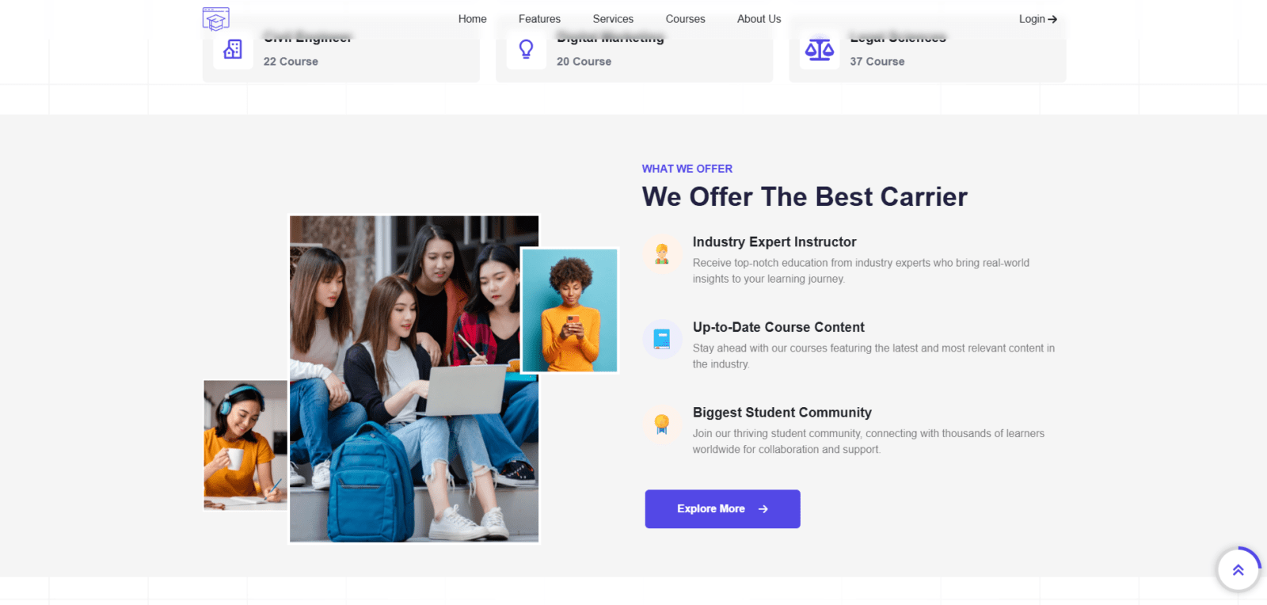1267x605 pixels.
Task: Click the Up-to-Date Course Content heading
Action: (778, 327)
